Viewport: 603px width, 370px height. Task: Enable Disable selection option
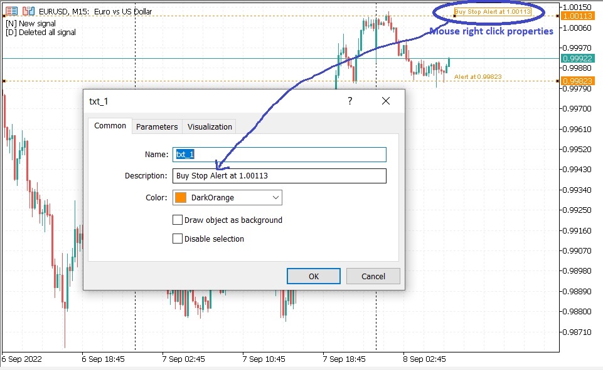177,239
